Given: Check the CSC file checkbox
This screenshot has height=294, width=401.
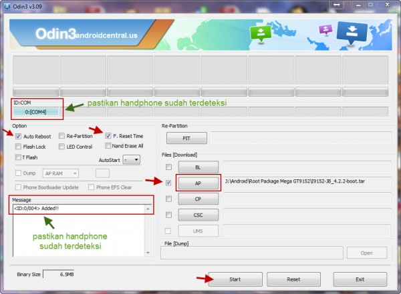Looking at the screenshot, I should [168, 215].
